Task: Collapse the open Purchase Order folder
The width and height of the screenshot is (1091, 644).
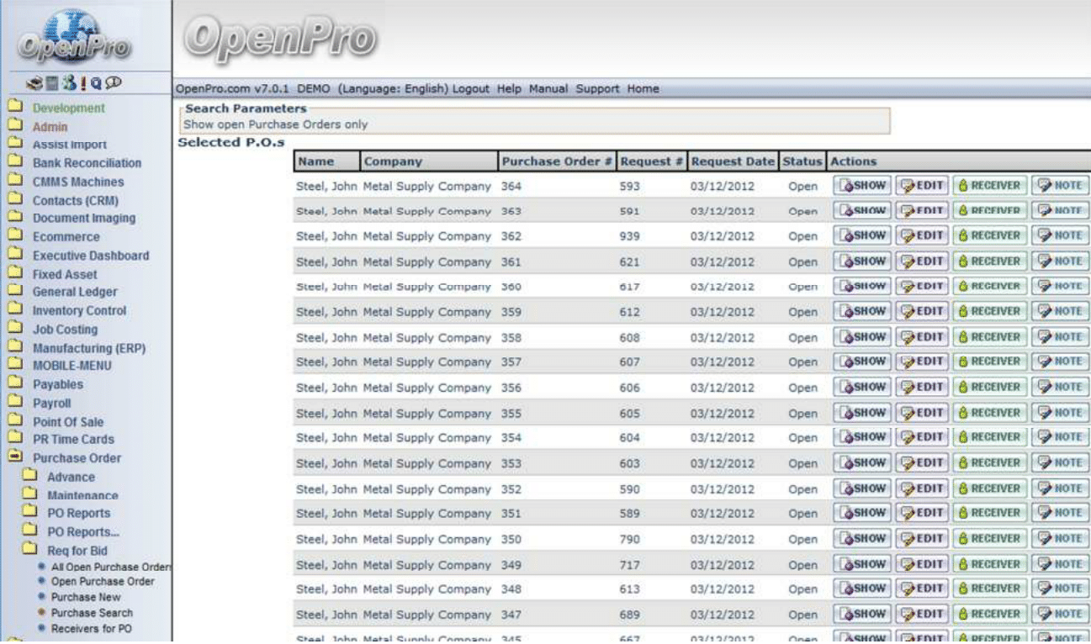Action: pyautogui.click(x=14, y=457)
